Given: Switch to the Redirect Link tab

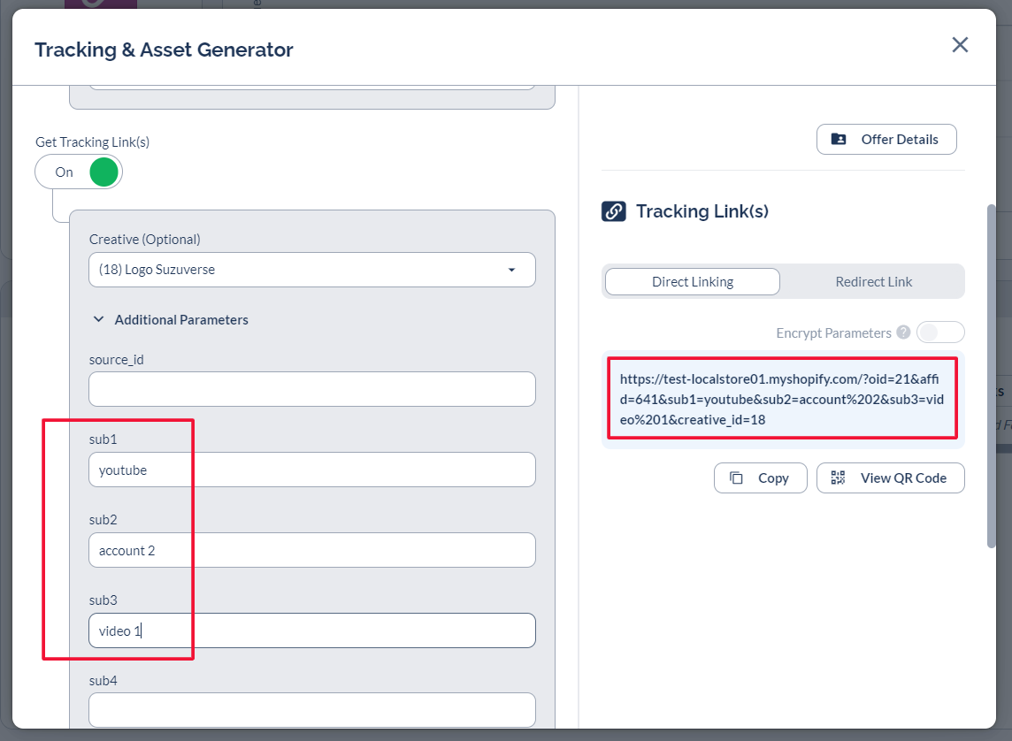Looking at the screenshot, I should tap(873, 282).
